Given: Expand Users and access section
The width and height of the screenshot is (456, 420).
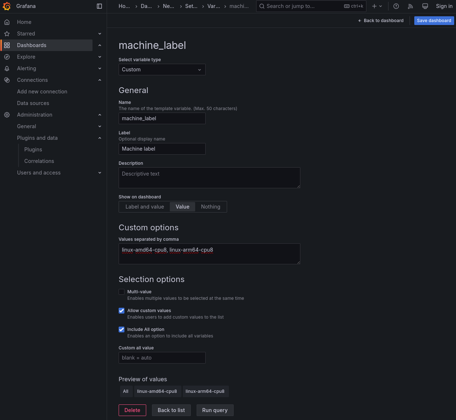Looking at the screenshot, I should pyautogui.click(x=100, y=173).
